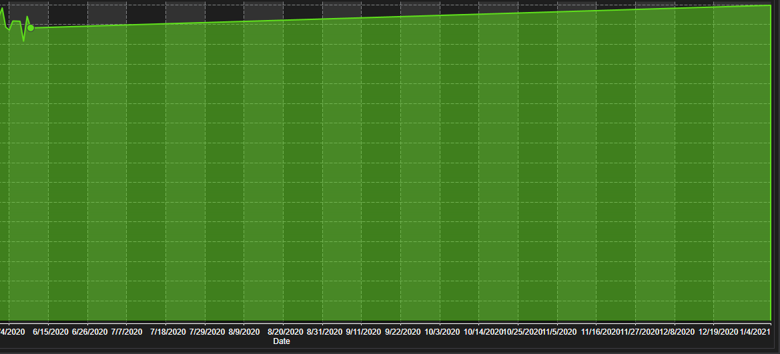
Task: Select the 7/18/2020 axis label
Action: (168, 331)
